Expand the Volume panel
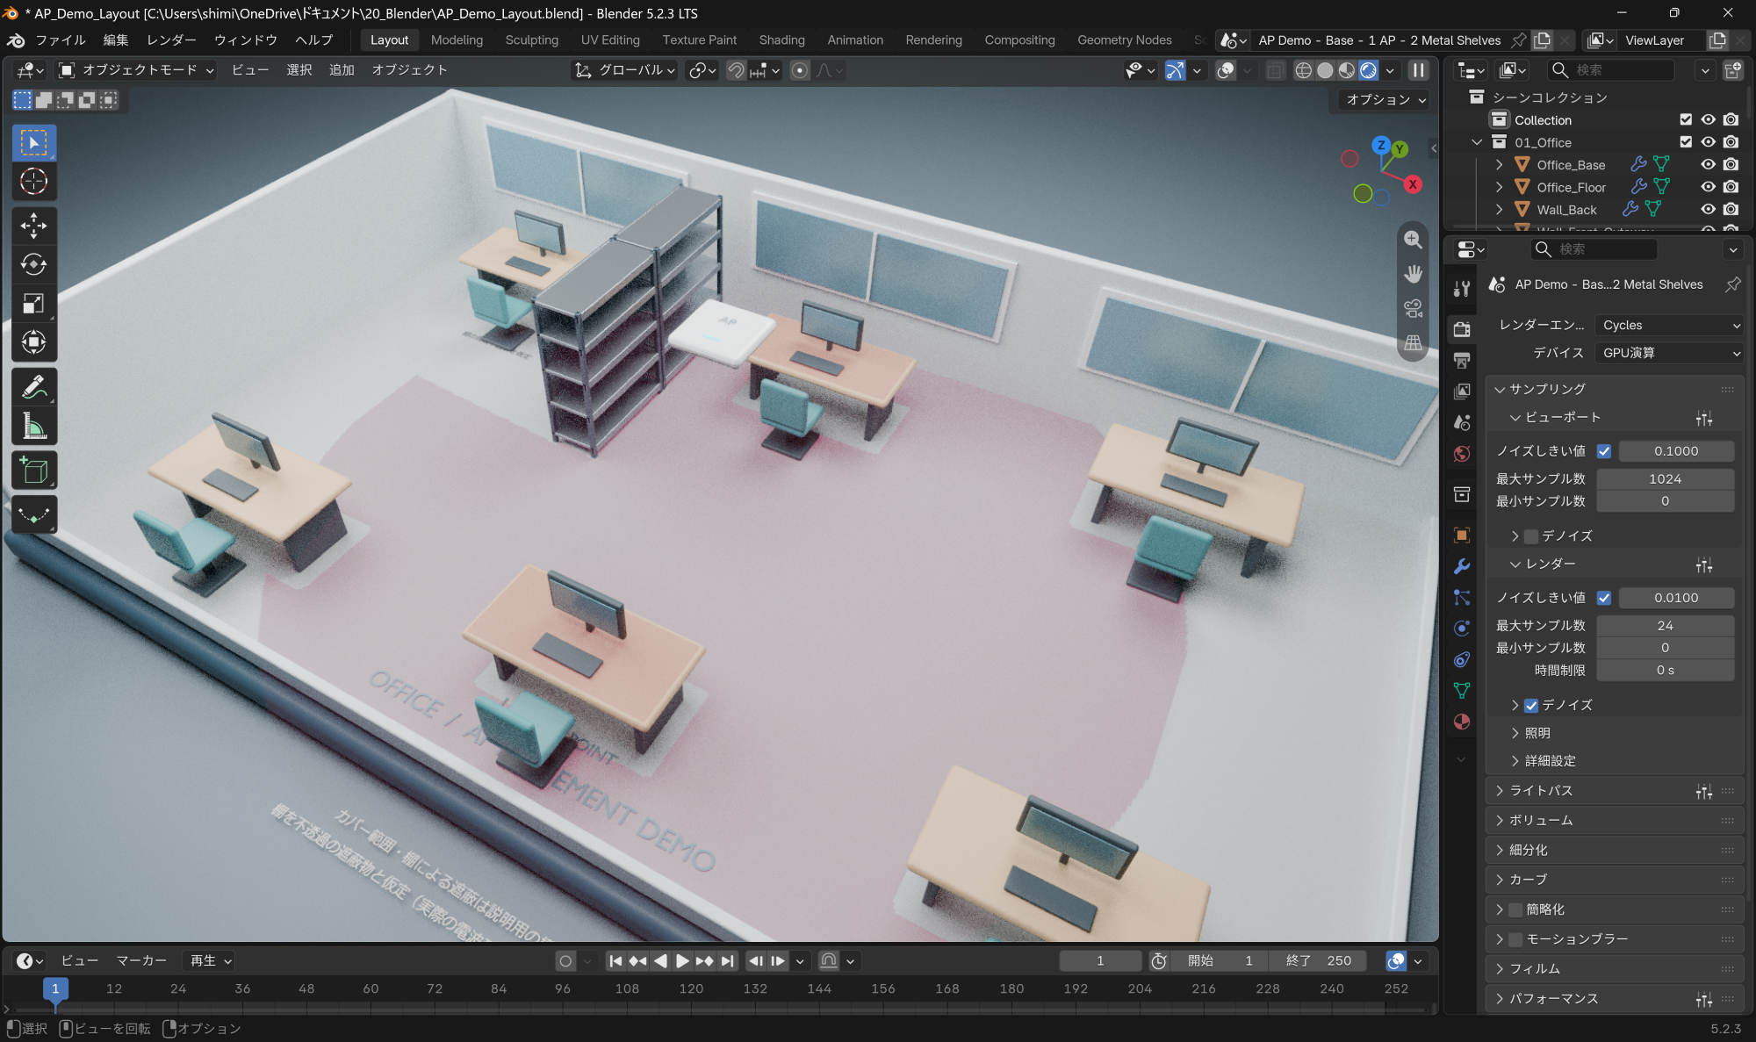1756x1042 pixels. [x=1541, y=821]
